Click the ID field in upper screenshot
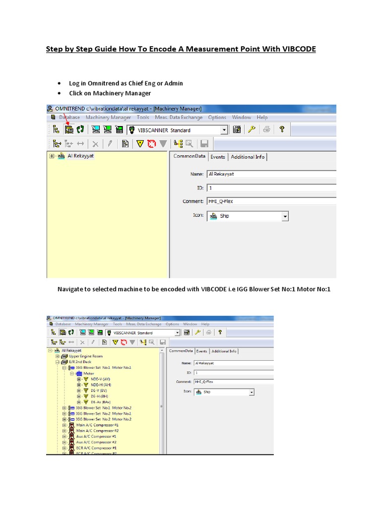Image resolution: width=381 pixels, height=508 pixels. click(x=271, y=188)
